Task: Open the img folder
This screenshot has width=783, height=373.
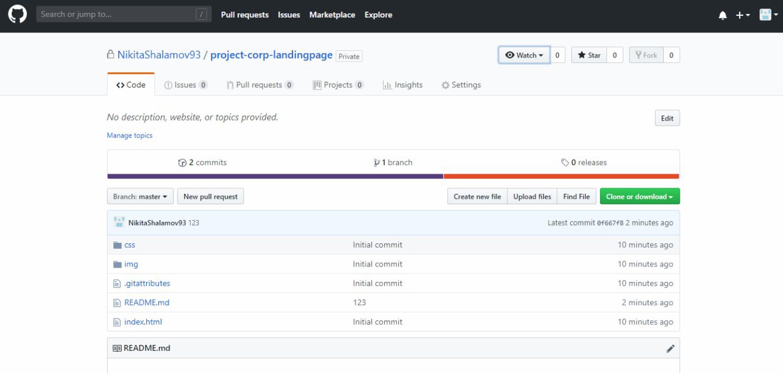Action: (131, 264)
